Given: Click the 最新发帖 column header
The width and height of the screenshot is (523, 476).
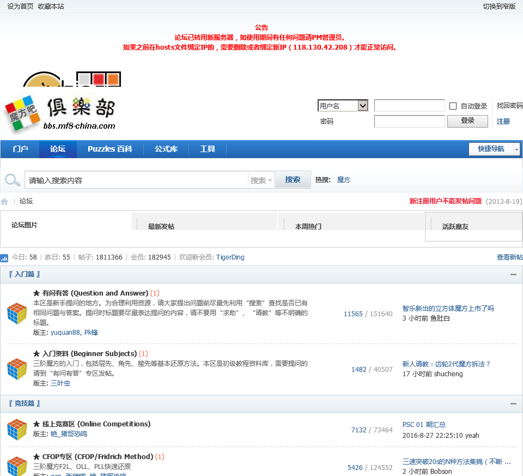Looking at the screenshot, I should pos(161,227).
